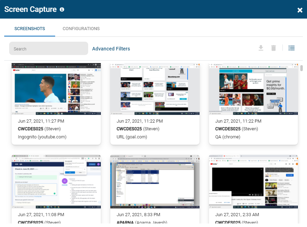Switch to list view
Screen dimensions: 307x227
[x=292, y=48]
